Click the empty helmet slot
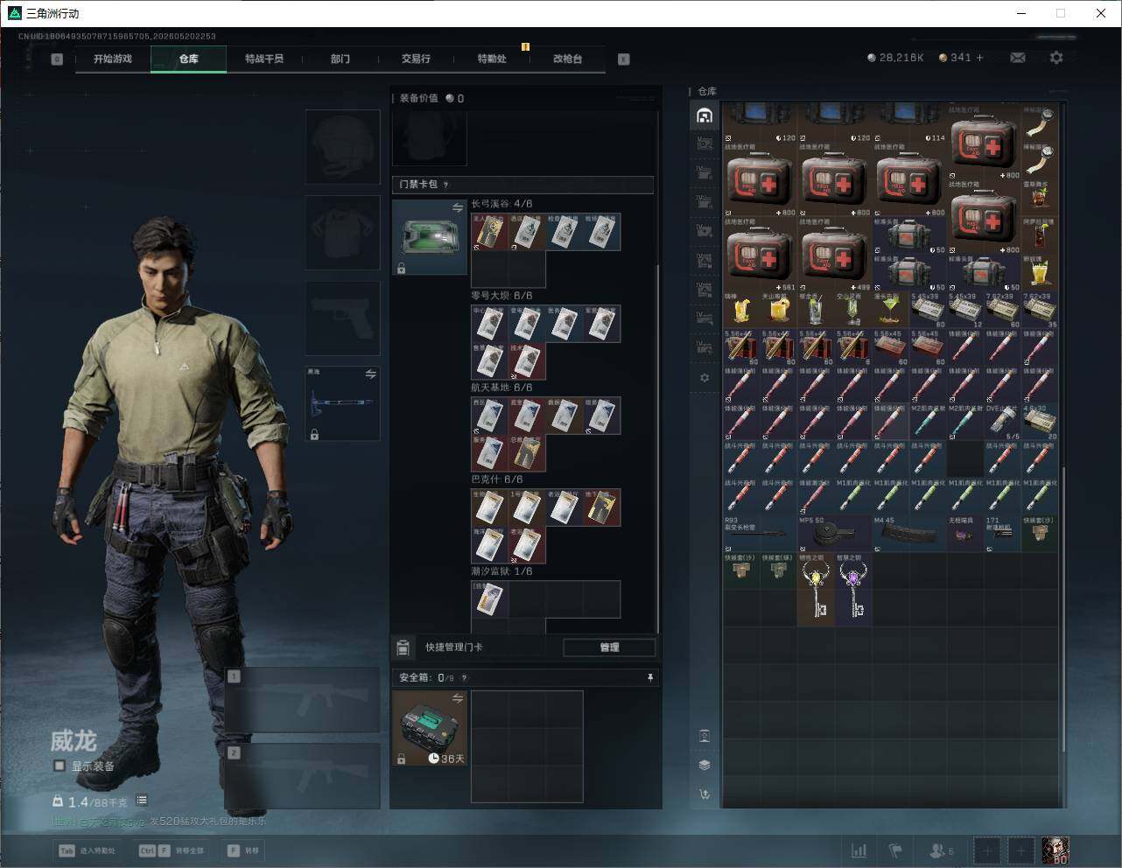Viewport: 1122px width, 868px height. 342,146
